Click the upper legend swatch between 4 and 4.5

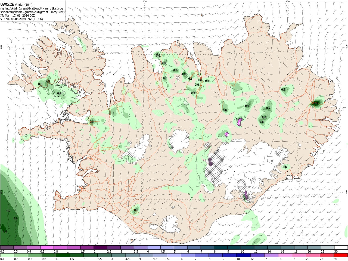click(154, 248)
